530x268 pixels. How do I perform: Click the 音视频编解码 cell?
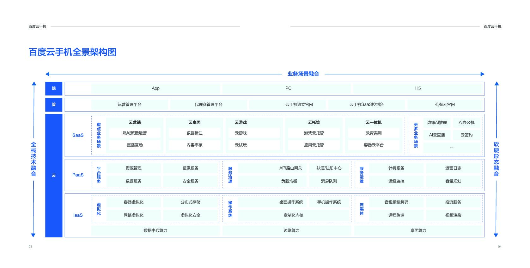[396, 202]
